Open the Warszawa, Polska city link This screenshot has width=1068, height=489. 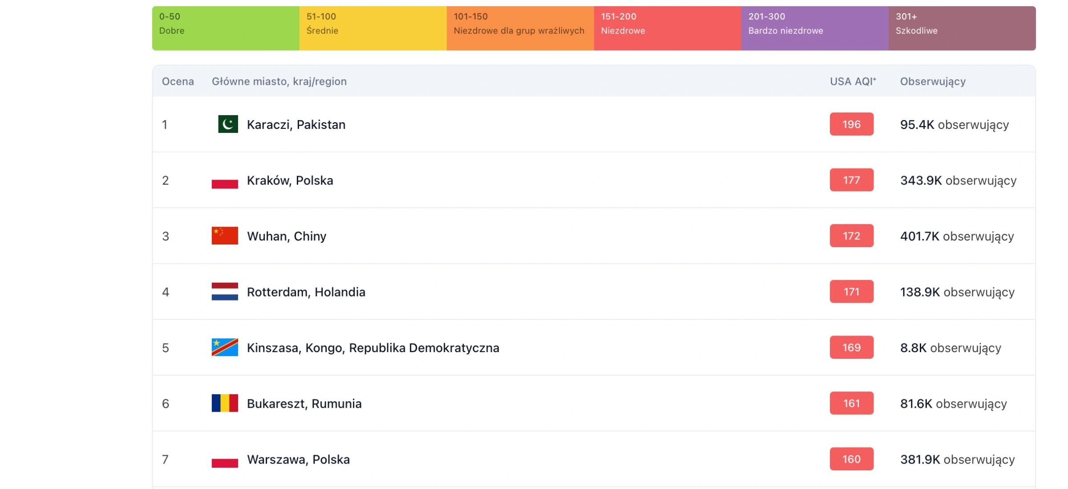298,459
